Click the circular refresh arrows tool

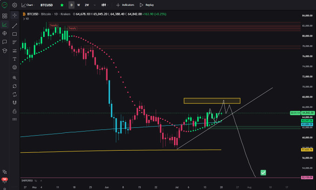coord(14,86)
